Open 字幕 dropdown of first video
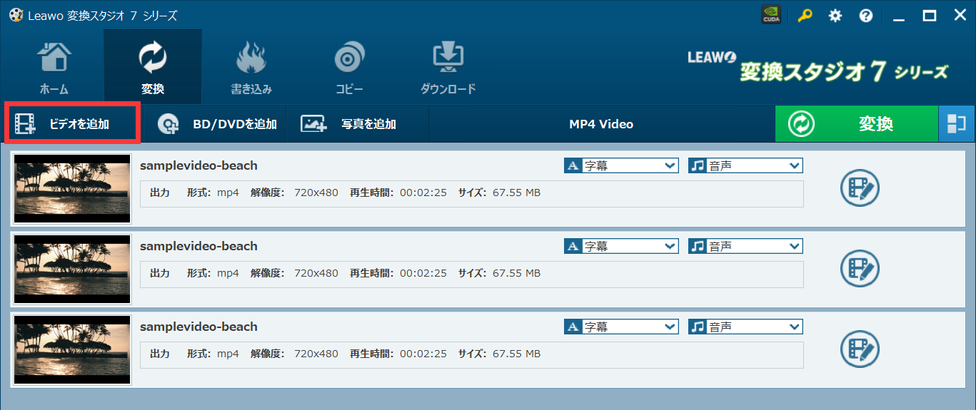The width and height of the screenshot is (976, 410). coord(621,165)
